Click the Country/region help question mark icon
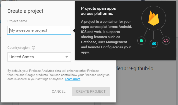Screen dimensions: 178x105 34,48
